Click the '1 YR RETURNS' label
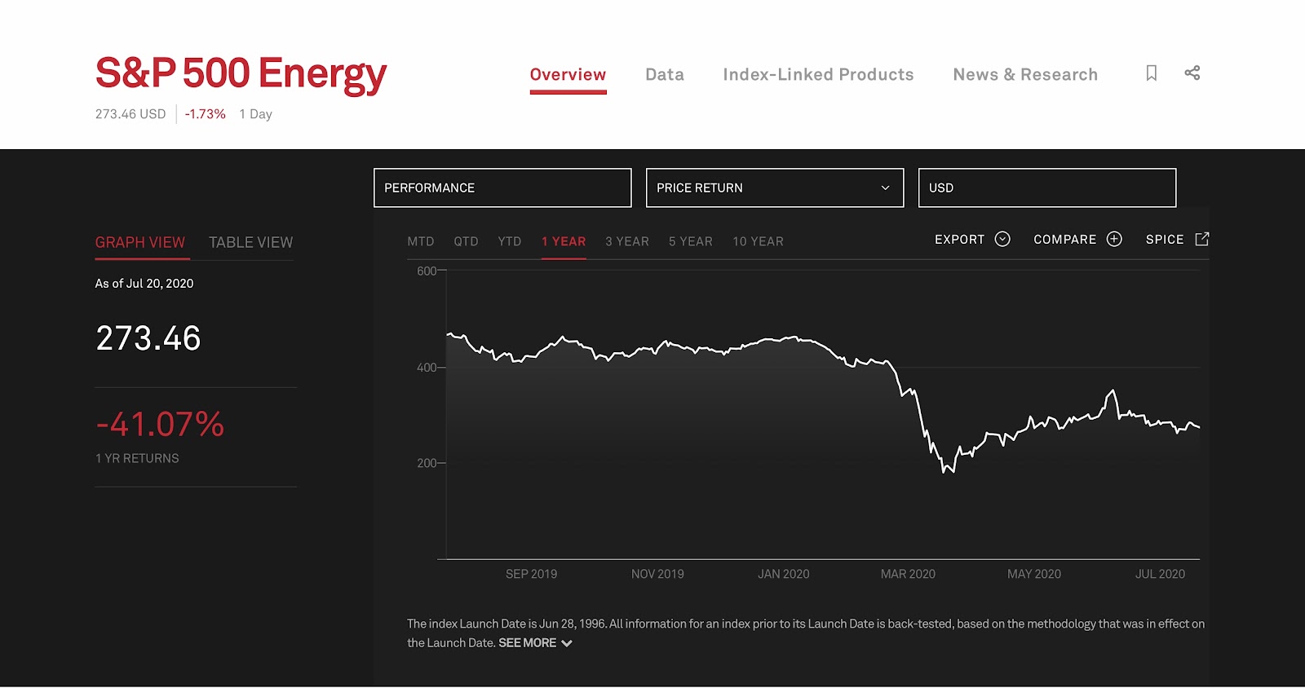Image resolution: width=1305 pixels, height=688 pixels. tap(137, 459)
